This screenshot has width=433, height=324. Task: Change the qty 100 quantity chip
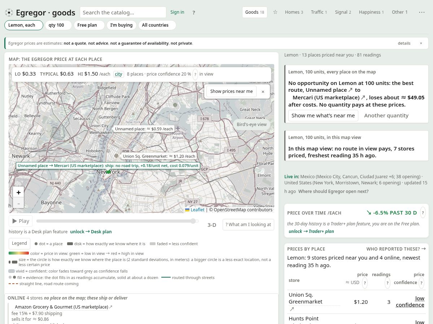[58, 25]
